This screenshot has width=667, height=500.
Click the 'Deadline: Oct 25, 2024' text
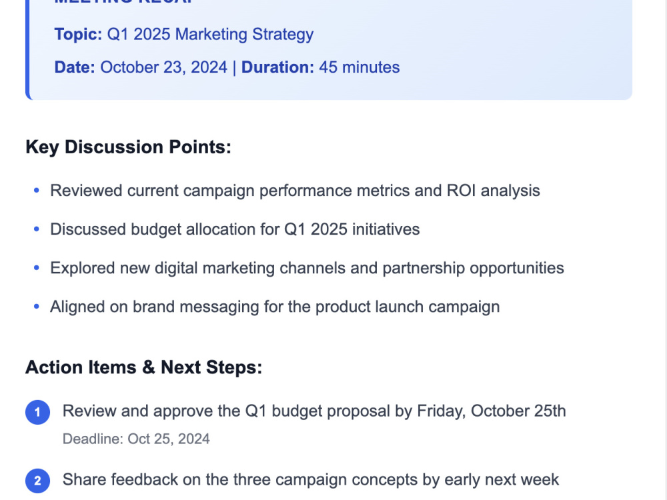click(x=136, y=439)
